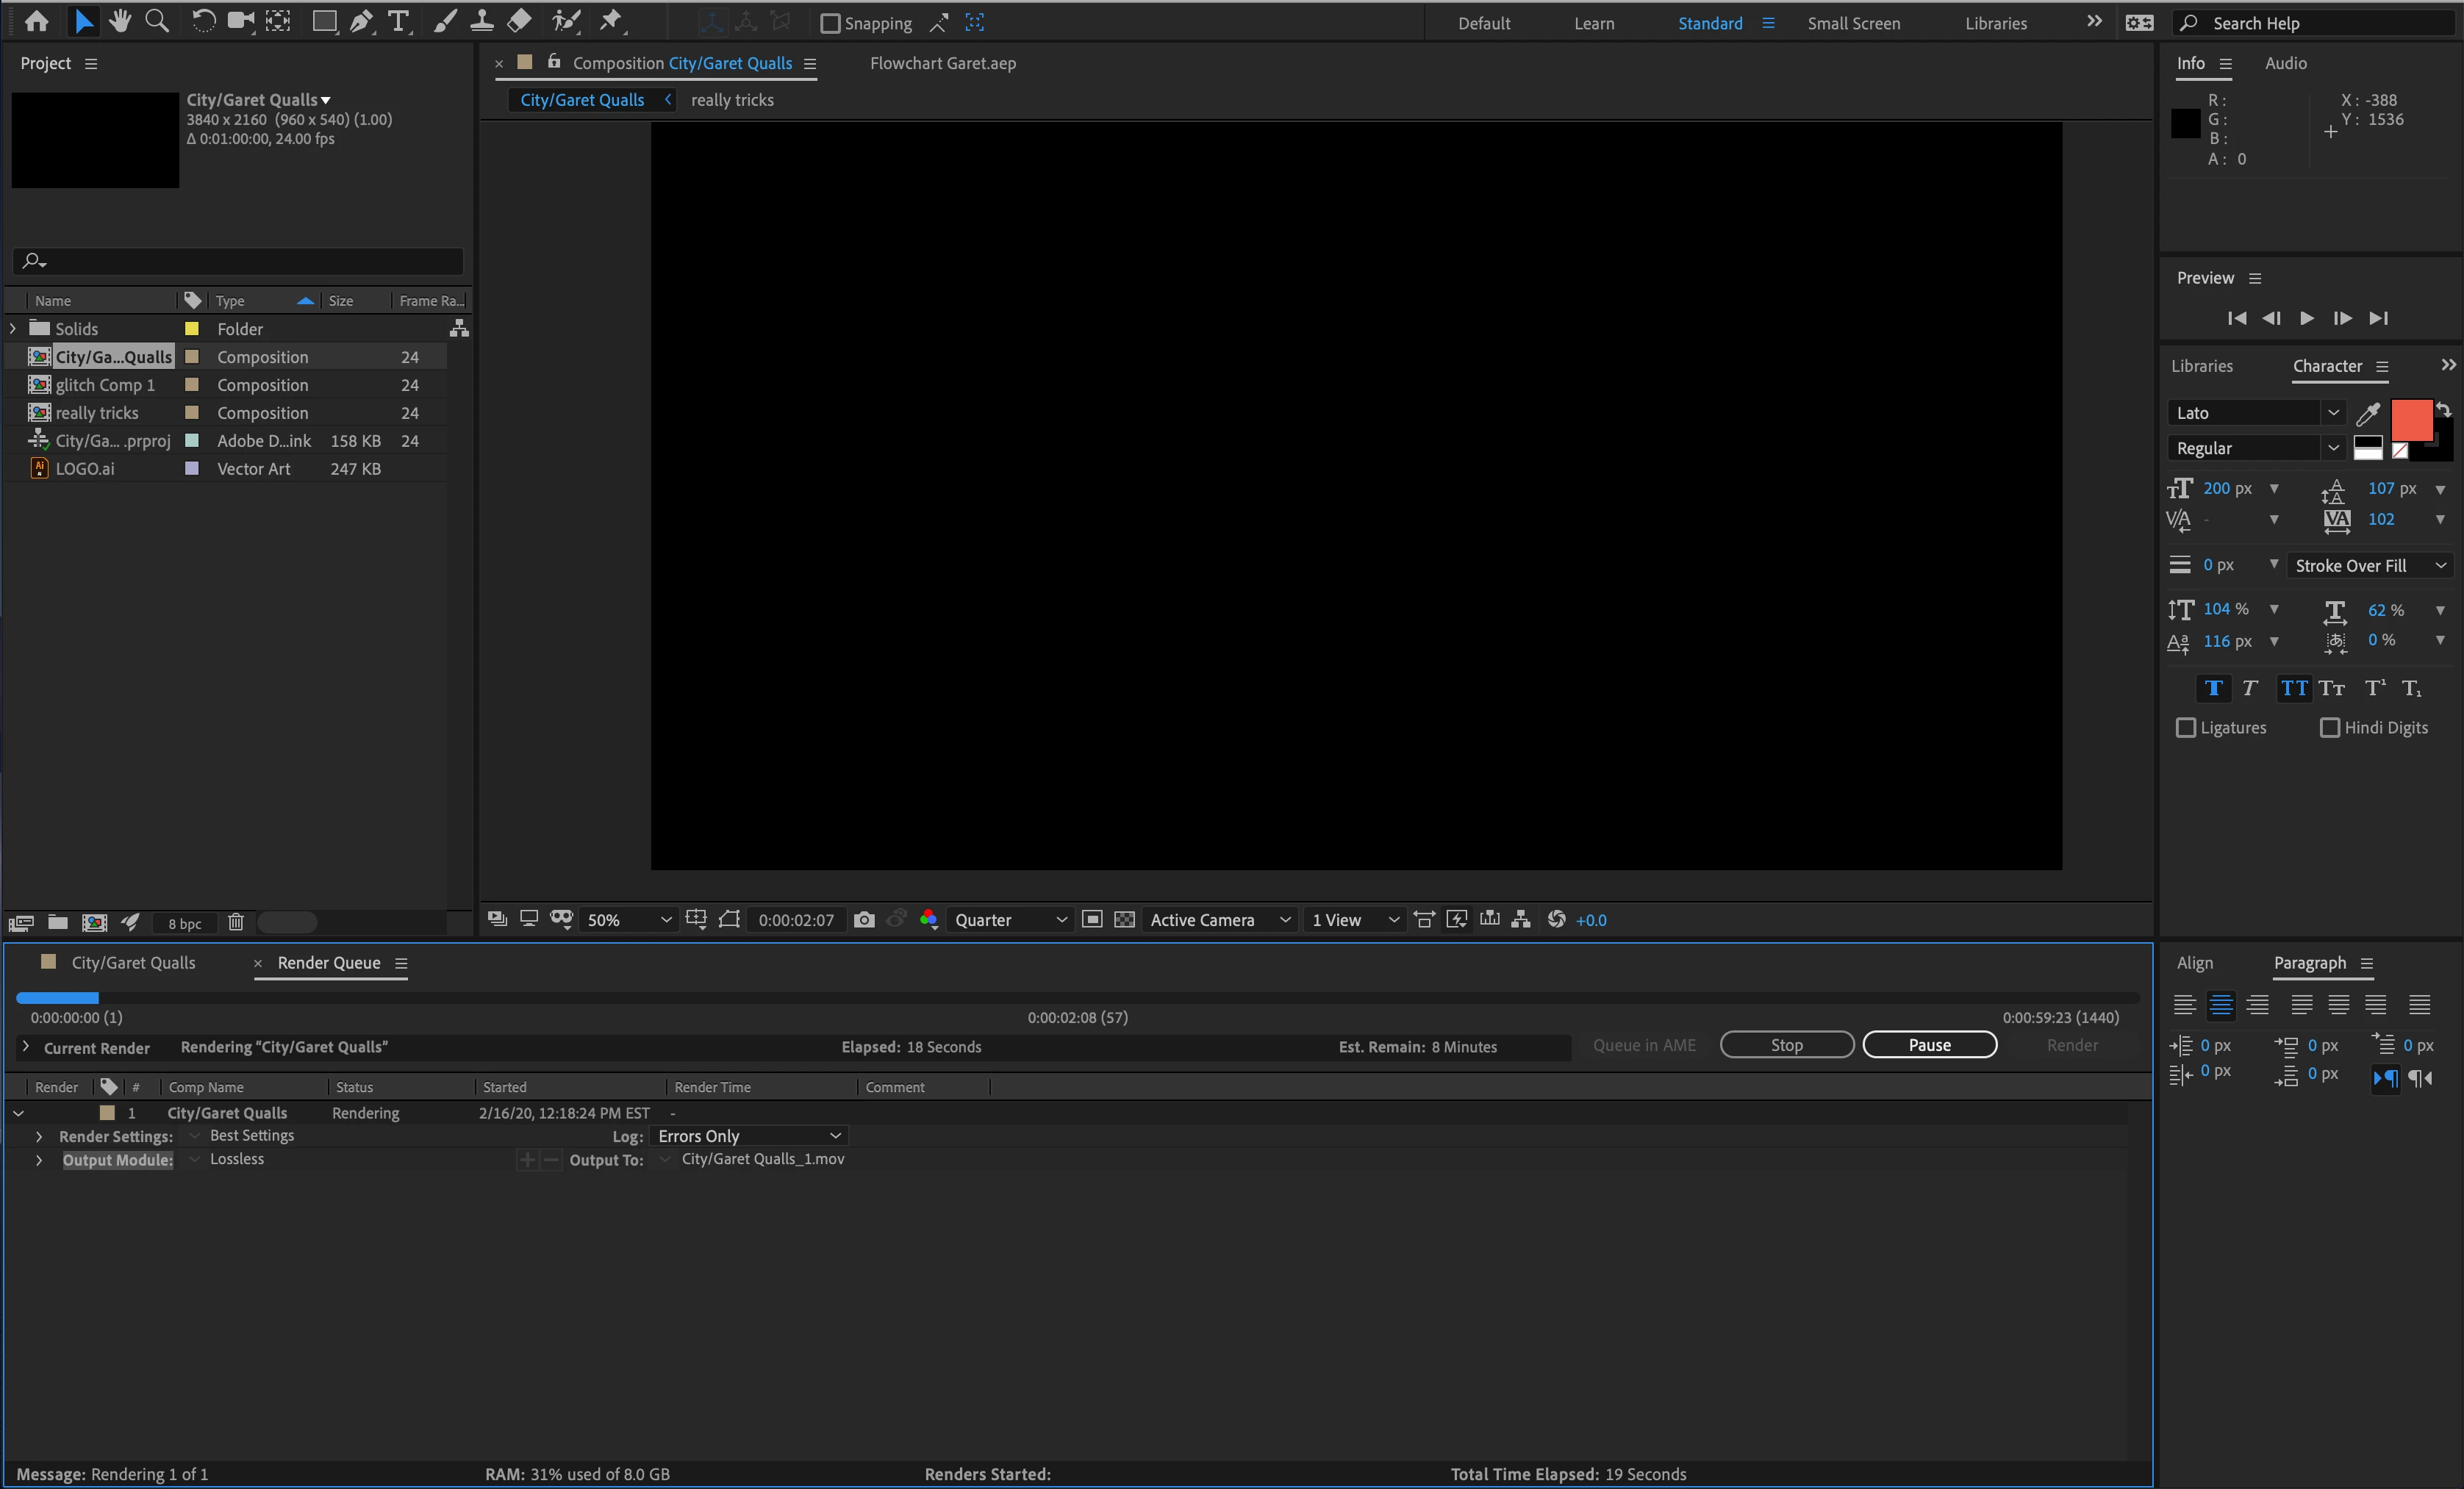The width and height of the screenshot is (2464, 1489).
Task: Enable the Snapping checkbox
Action: click(x=830, y=23)
